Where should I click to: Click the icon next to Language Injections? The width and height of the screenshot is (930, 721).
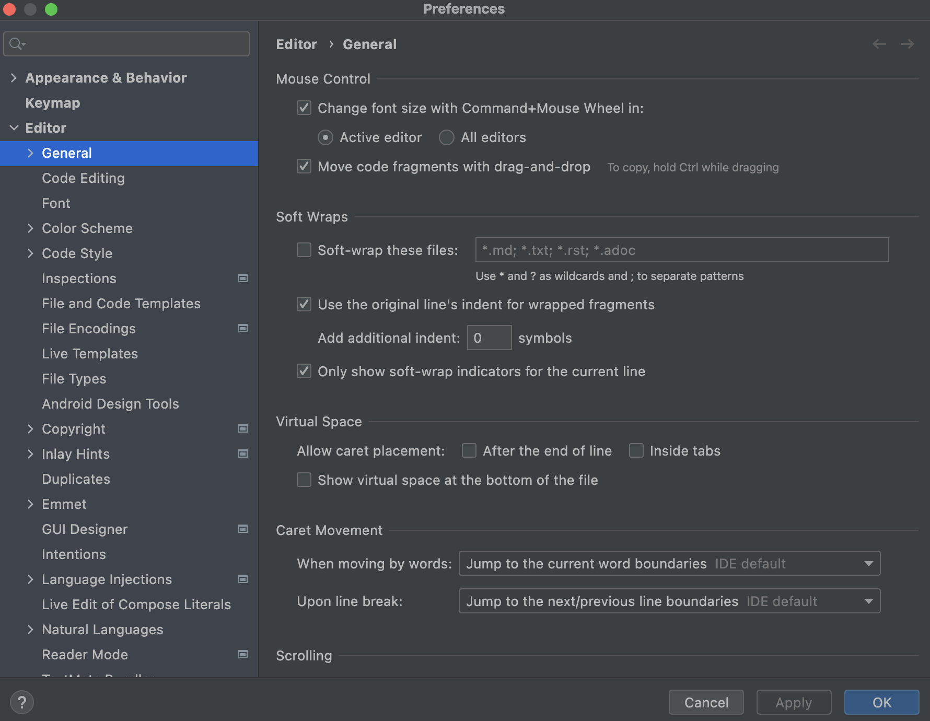242,579
